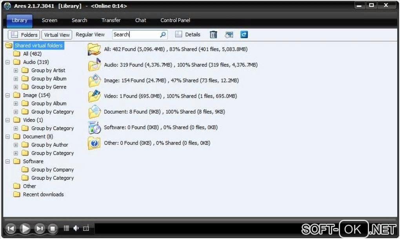Select Group by Category under Image
Screen dimensions: 400x239
[52, 112]
